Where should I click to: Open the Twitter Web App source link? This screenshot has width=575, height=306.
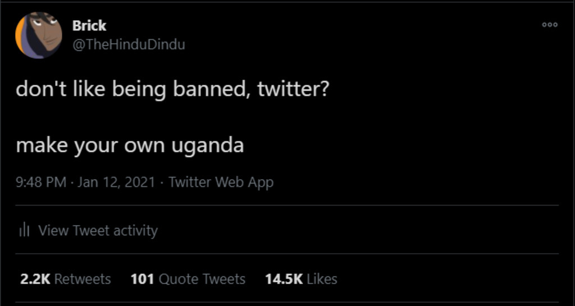click(x=221, y=182)
